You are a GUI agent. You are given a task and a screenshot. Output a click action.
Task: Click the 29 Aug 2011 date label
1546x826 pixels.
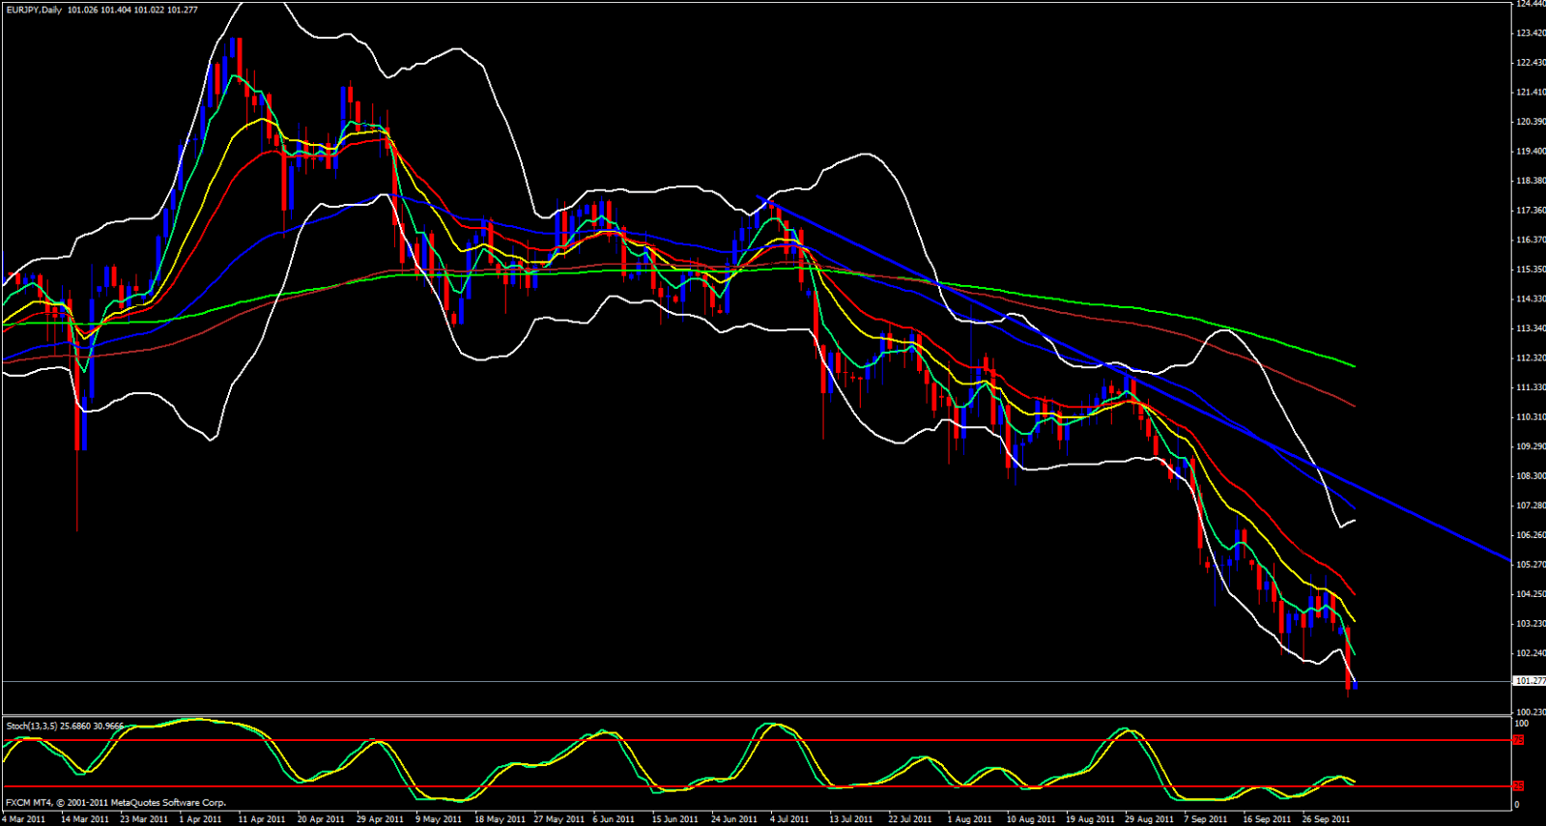click(1149, 819)
